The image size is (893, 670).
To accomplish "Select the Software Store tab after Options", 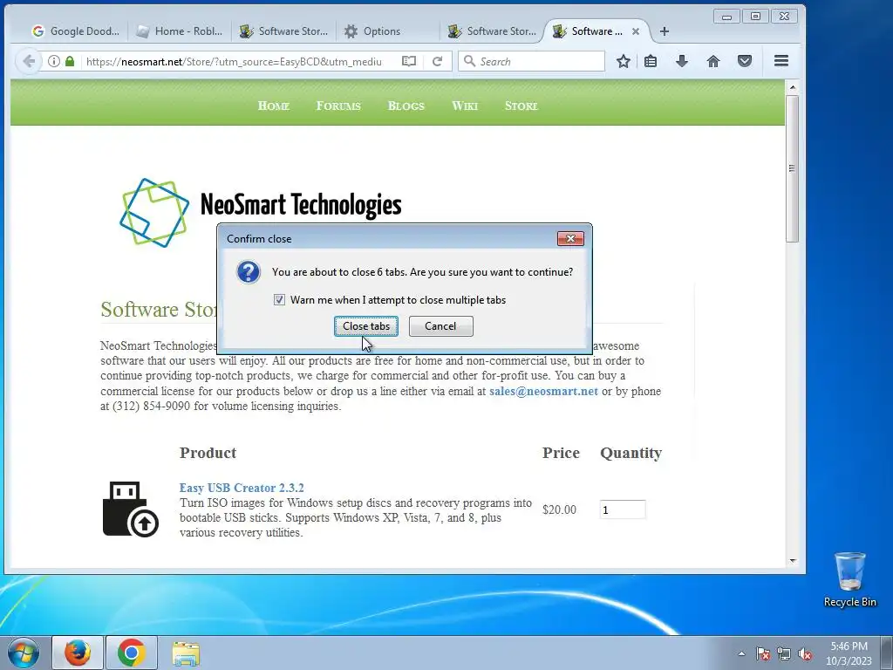I will click(x=492, y=31).
